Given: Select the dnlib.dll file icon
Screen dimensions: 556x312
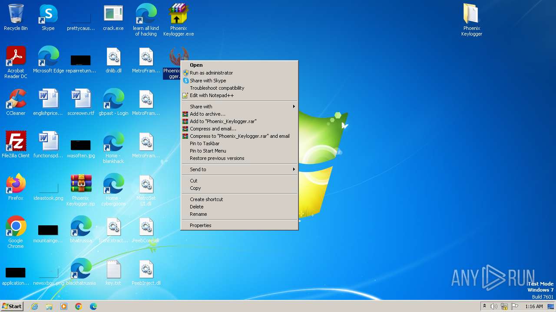Looking at the screenshot, I should pyautogui.click(x=113, y=60).
